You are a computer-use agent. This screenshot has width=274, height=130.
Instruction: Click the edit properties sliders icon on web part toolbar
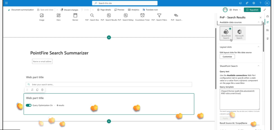point(32,90)
